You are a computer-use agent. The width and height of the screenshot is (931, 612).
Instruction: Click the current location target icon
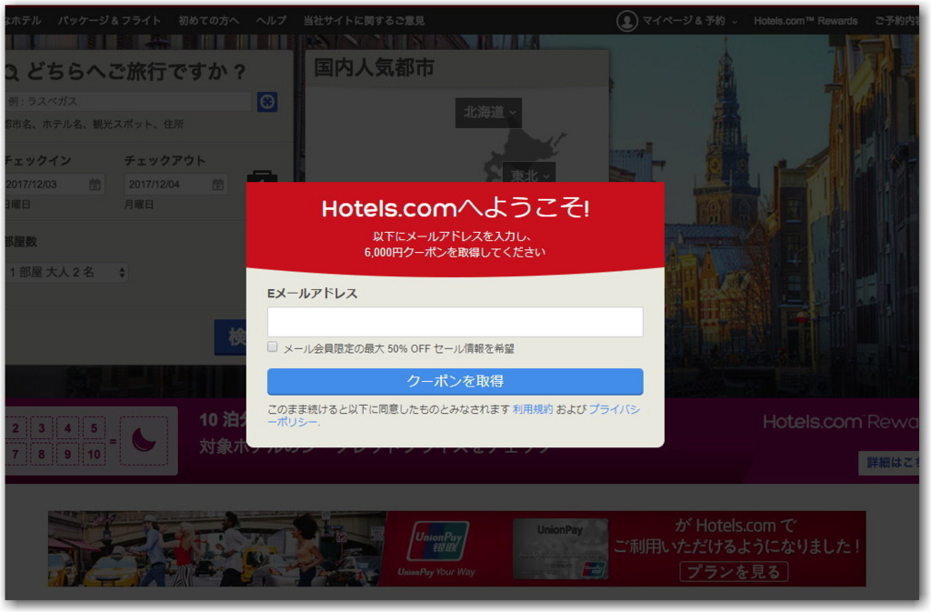tap(267, 102)
